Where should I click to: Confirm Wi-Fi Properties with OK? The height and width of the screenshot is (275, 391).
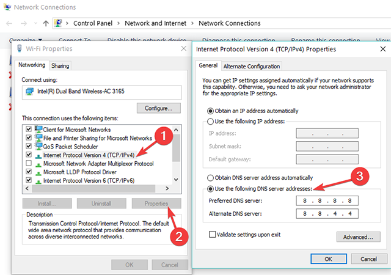coord(130,265)
